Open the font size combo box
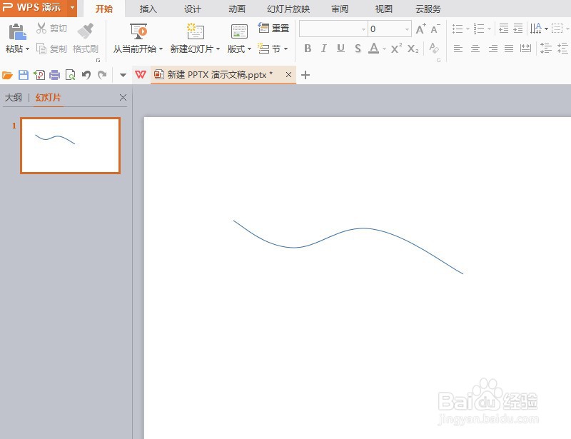 point(390,29)
